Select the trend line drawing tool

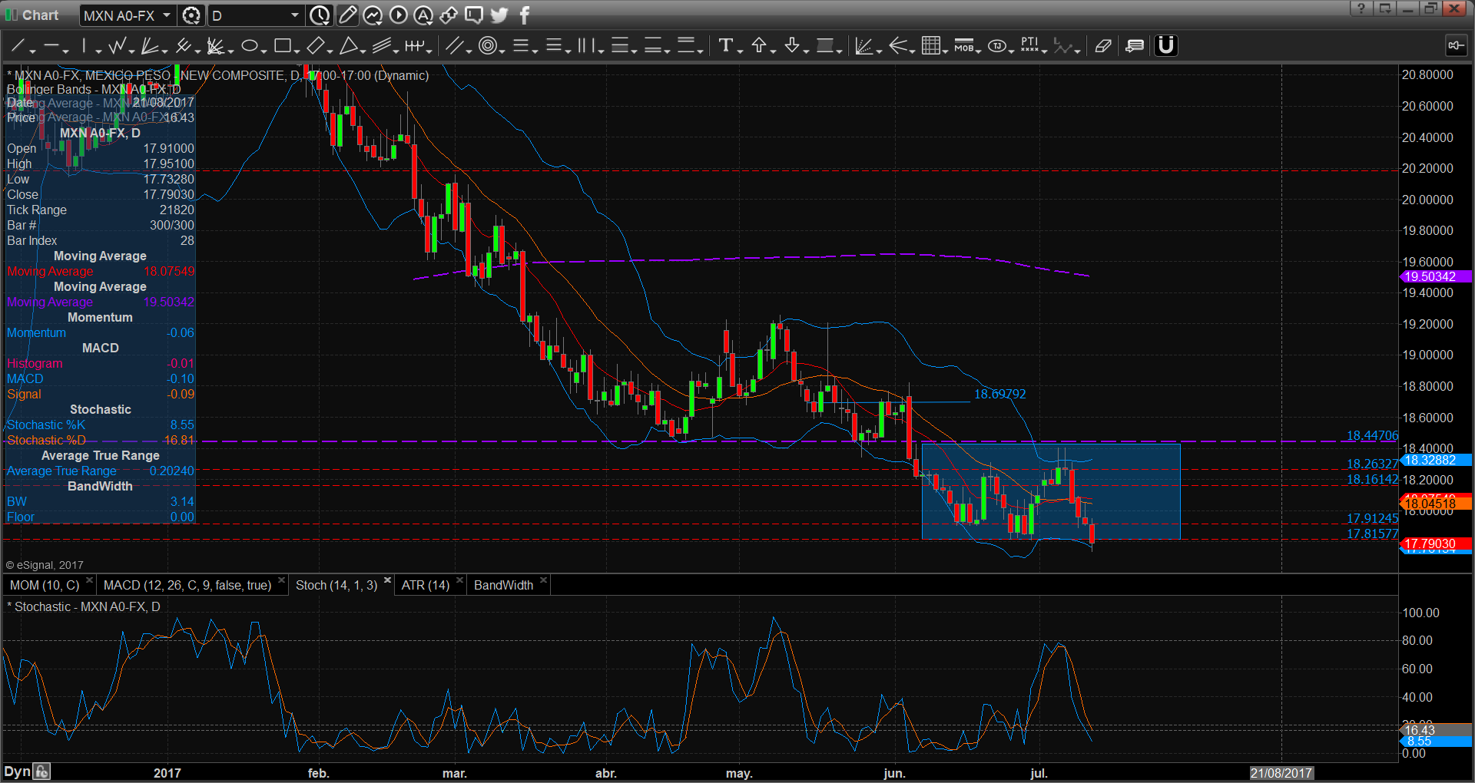[x=17, y=46]
